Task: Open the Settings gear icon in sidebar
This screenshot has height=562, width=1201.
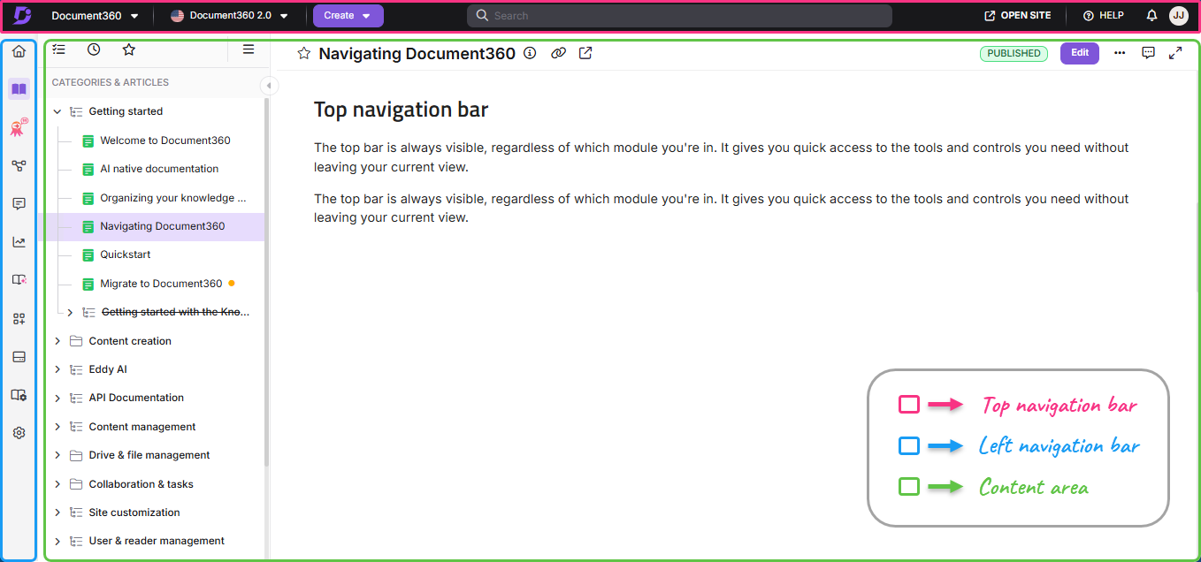Action: click(x=19, y=433)
